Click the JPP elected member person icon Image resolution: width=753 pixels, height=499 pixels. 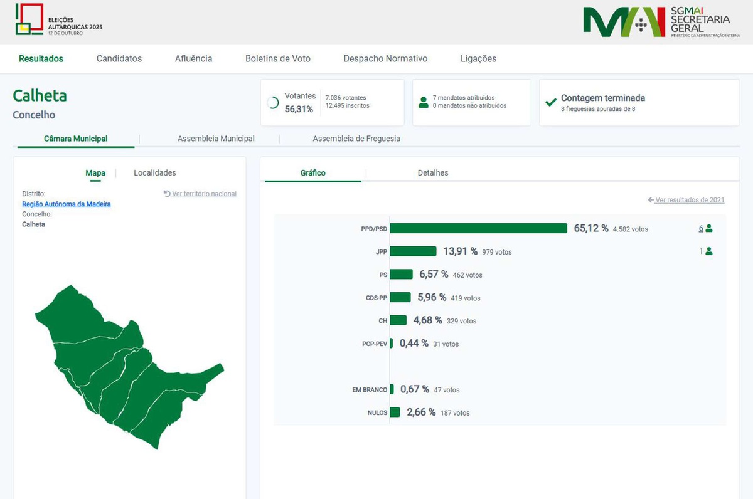[x=709, y=251]
